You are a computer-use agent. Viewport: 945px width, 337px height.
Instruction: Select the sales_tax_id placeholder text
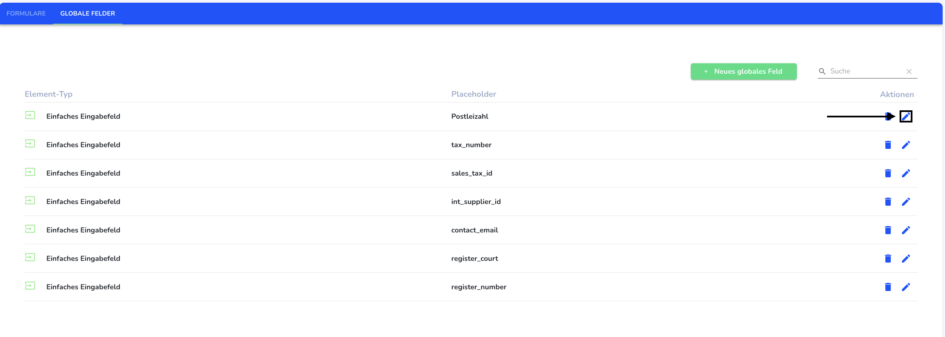[471, 173]
